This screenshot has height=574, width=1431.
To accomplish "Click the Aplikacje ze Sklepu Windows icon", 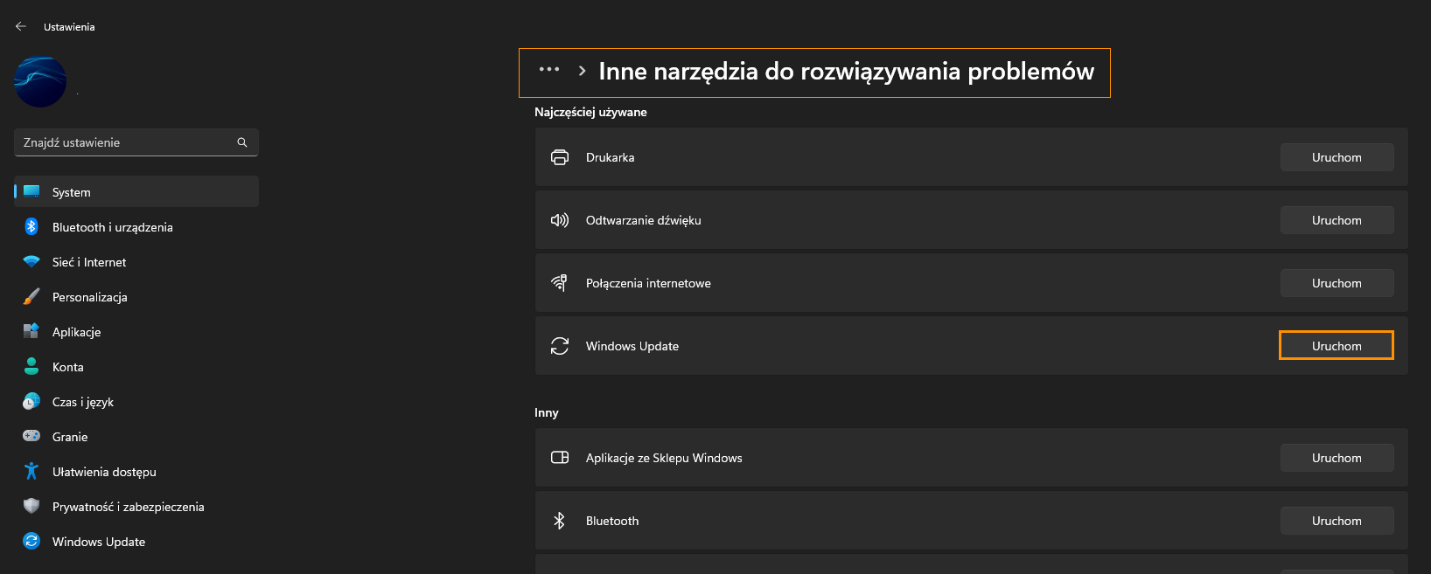I will click(x=560, y=458).
